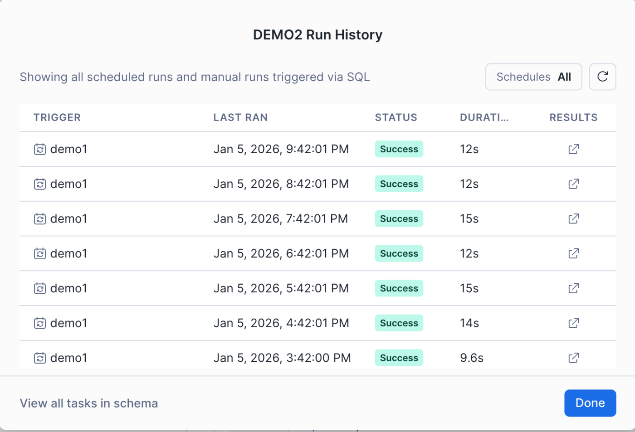
Task: Click the Status column header
Action: pos(396,117)
